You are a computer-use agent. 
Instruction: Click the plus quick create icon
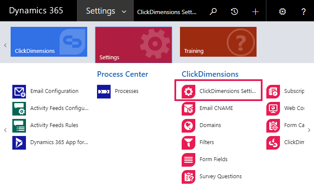pos(255,12)
